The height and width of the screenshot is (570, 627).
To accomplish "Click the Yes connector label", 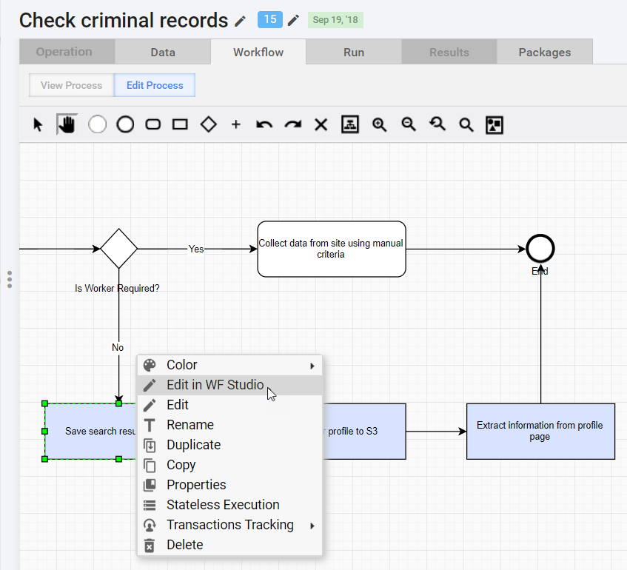I will (196, 249).
